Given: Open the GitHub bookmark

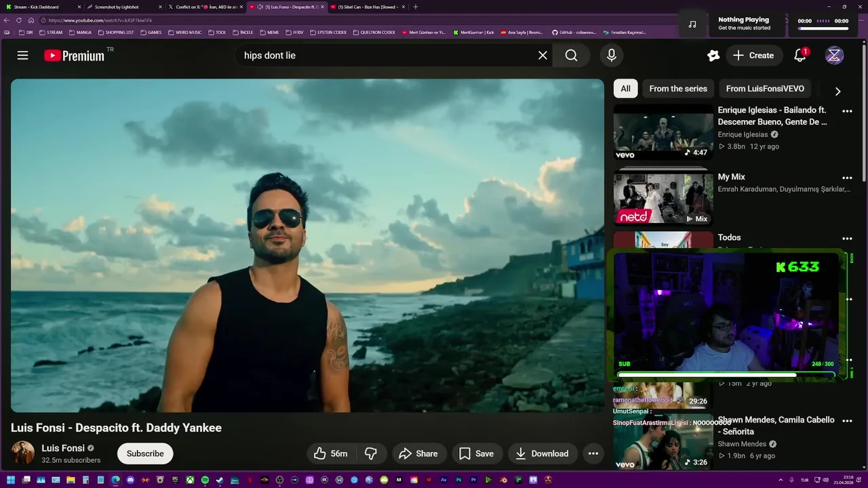Looking at the screenshot, I should [574, 32].
